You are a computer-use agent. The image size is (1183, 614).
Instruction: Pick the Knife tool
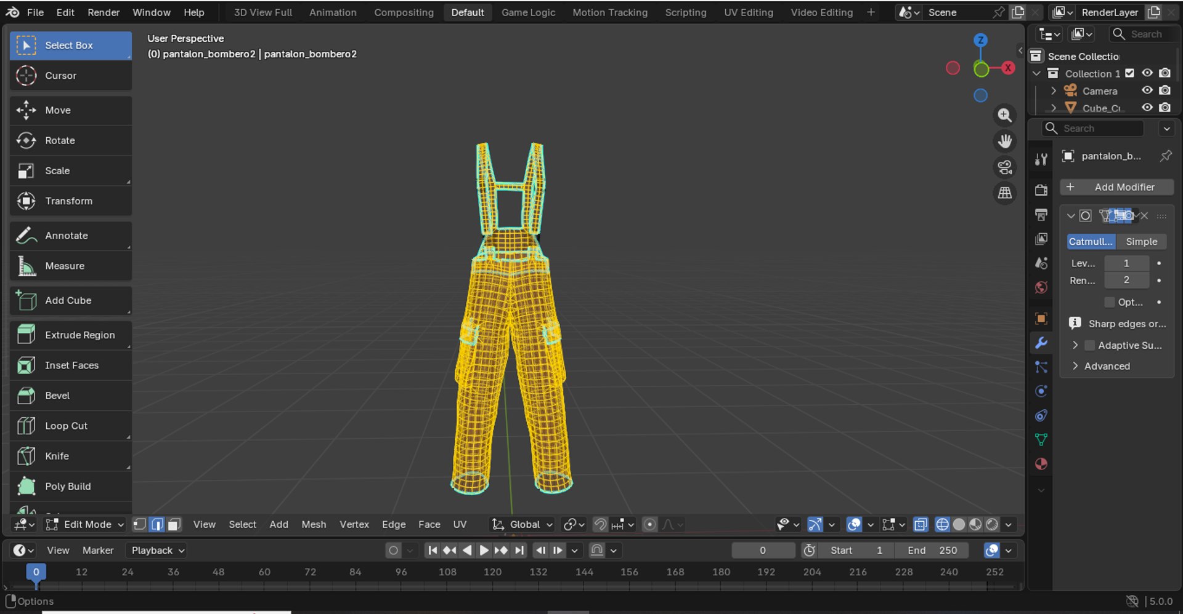point(70,456)
